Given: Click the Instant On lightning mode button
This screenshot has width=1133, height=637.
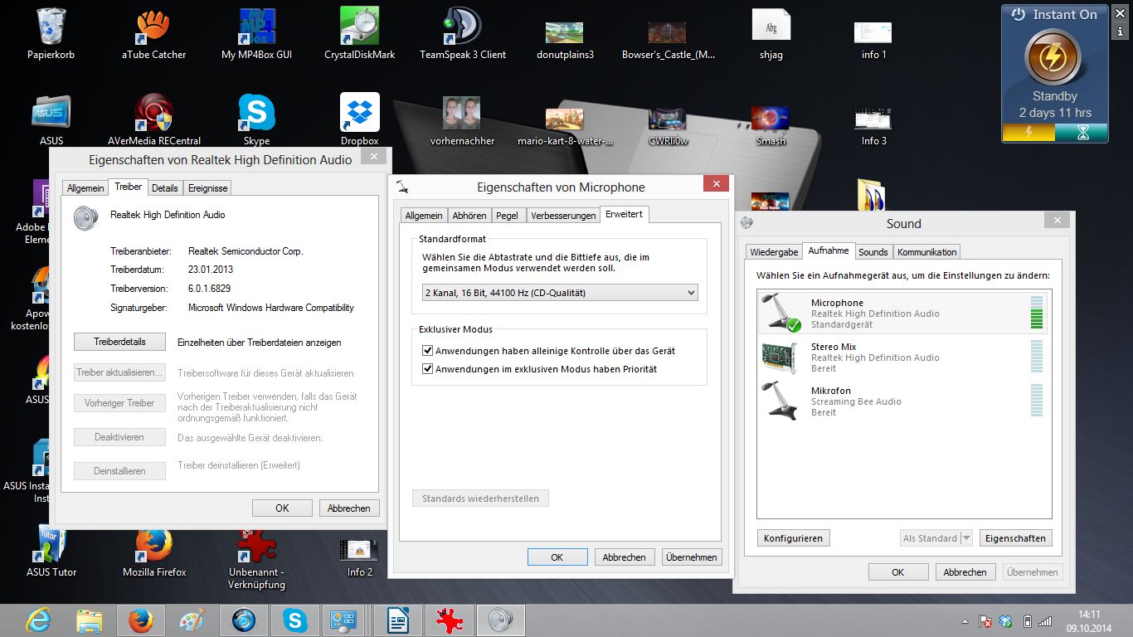Looking at the screenshot, I should pos(1028,132).
